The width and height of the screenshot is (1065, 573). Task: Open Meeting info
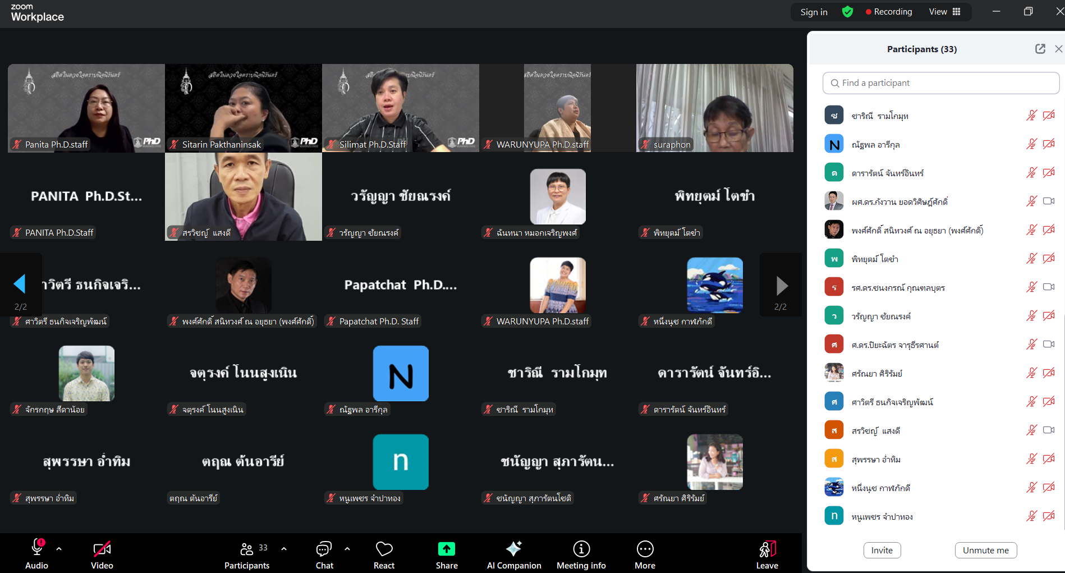click(581, 549)
